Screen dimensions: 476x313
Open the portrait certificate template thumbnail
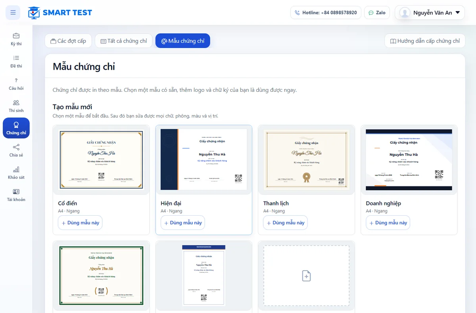(x=204, y=275)
